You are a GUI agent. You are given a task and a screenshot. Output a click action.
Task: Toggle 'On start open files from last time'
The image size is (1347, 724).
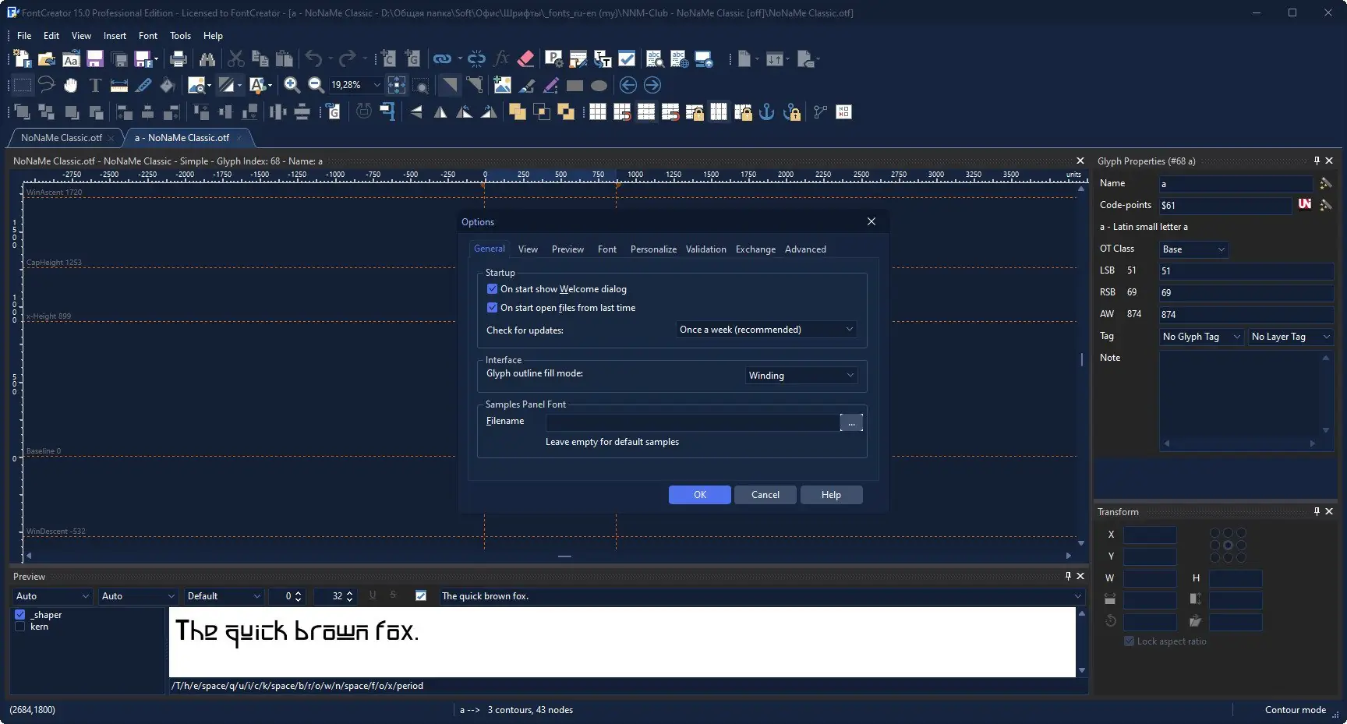pos(492,308)
